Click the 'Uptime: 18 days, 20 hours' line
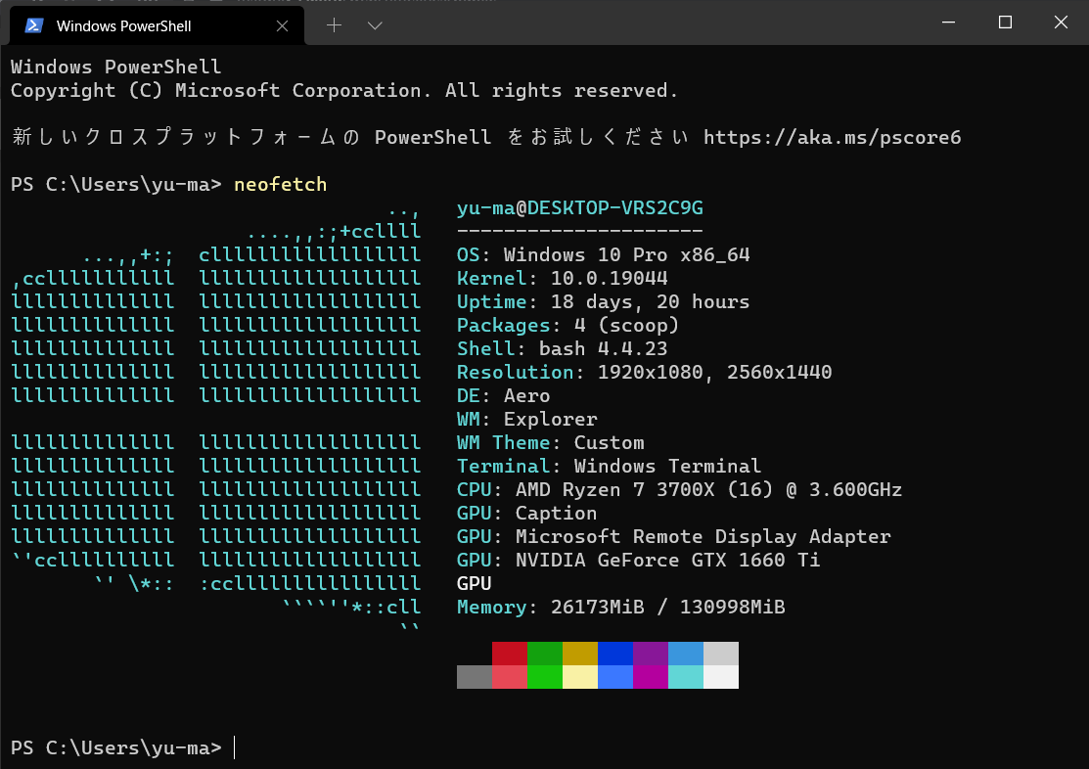The image size is (1089, 769). tap(604, 301)
